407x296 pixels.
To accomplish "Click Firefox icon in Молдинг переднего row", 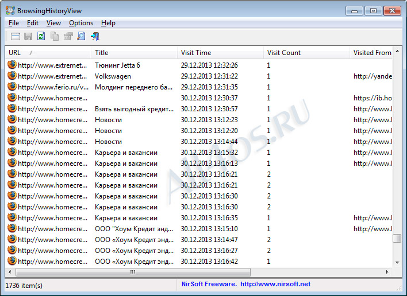I will [12, 87].
